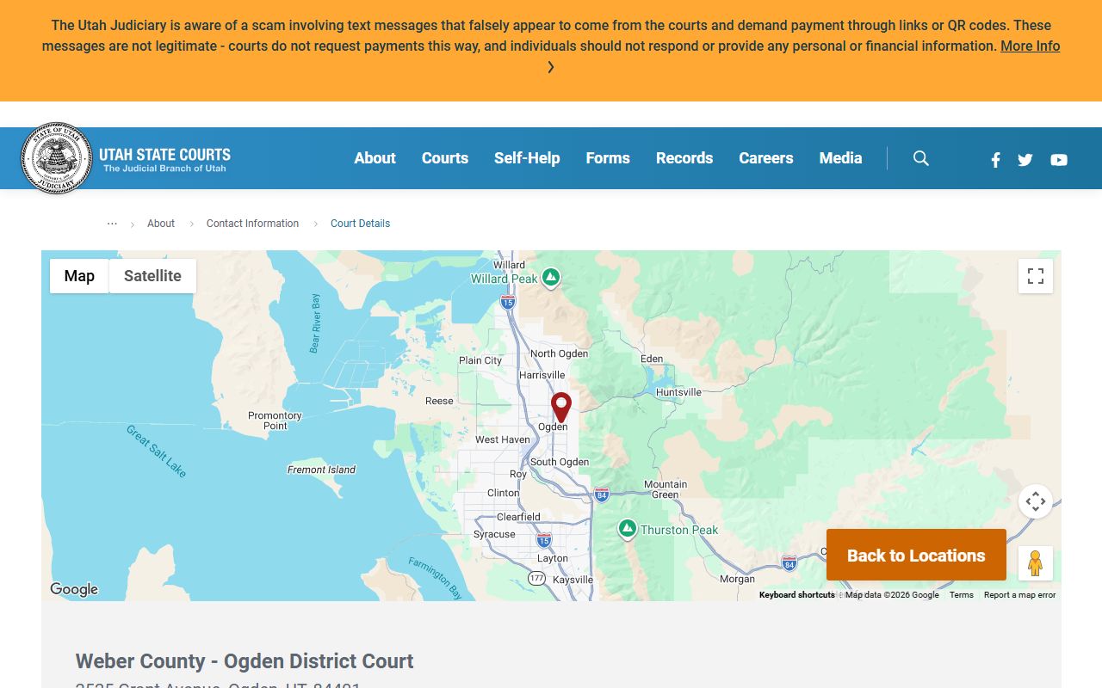Open the Utah State Courts seal logo
Image resolution: width=1102 pixels, height=688 pixels.
(57, 158)
